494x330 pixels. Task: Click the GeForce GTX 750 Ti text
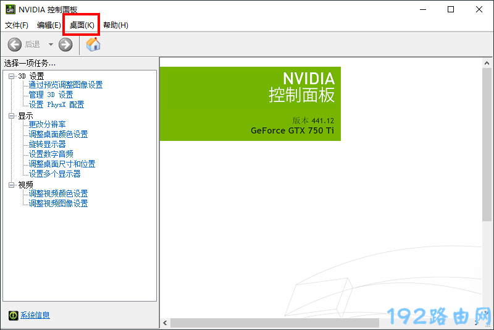click(x=292, y=130)
